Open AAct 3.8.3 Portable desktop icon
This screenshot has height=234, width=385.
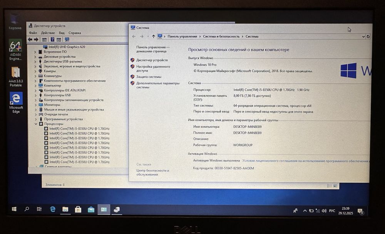[16, 77]
